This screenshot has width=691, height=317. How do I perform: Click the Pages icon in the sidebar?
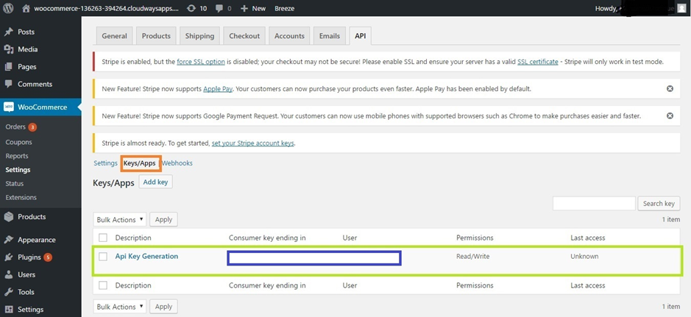click(8, 66)
